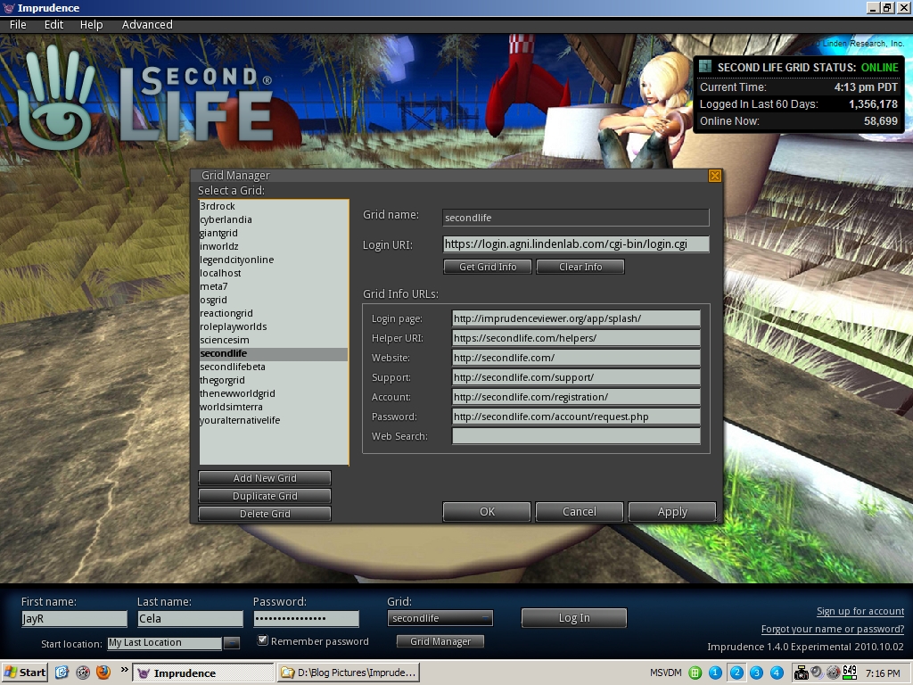The height and width of the screenshot is (685, 913).
Task: Select sciencesim in grid list
Action: point(274,340)
